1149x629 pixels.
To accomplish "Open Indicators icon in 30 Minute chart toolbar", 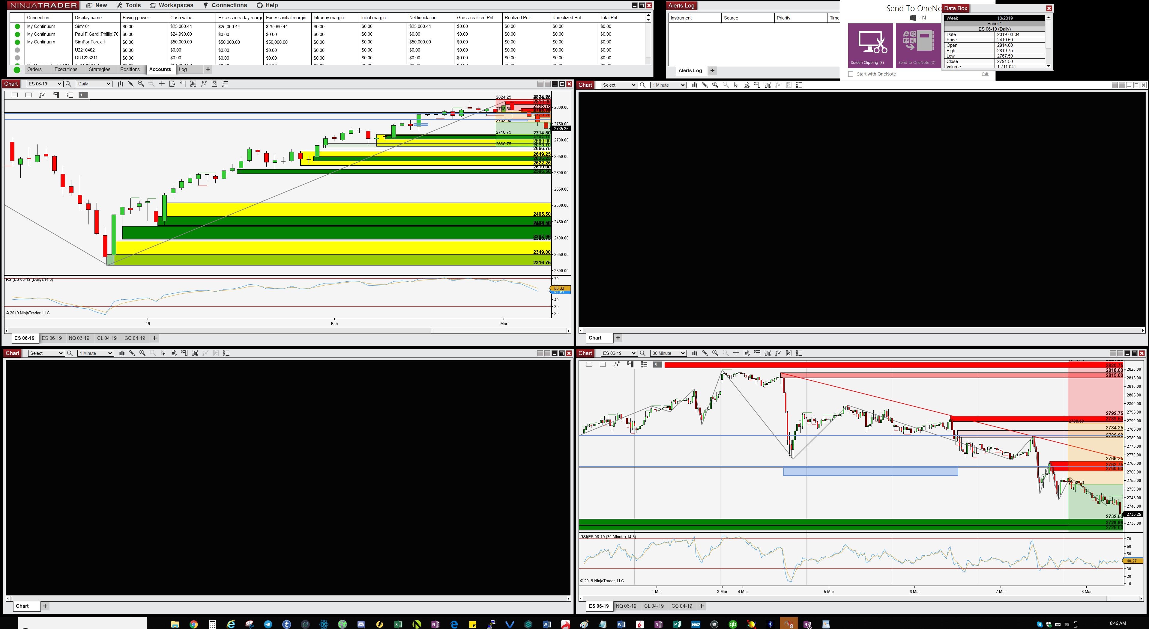I will tap(778, 353).
